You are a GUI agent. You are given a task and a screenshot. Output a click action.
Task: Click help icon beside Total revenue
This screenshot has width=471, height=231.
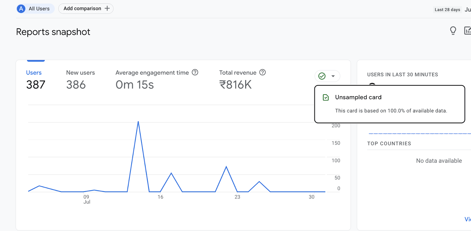coord(263,72)
